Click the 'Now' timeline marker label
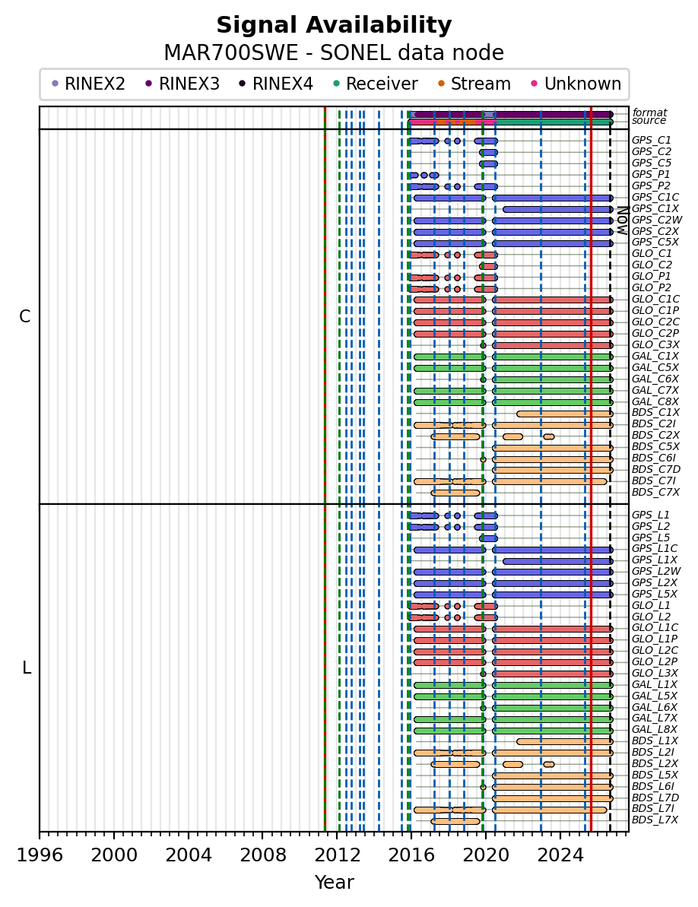This screenshot has width=698, height=907. 622,220
